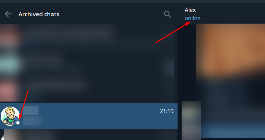Select the Vault Boy avatar in chat list

[10, 116]
